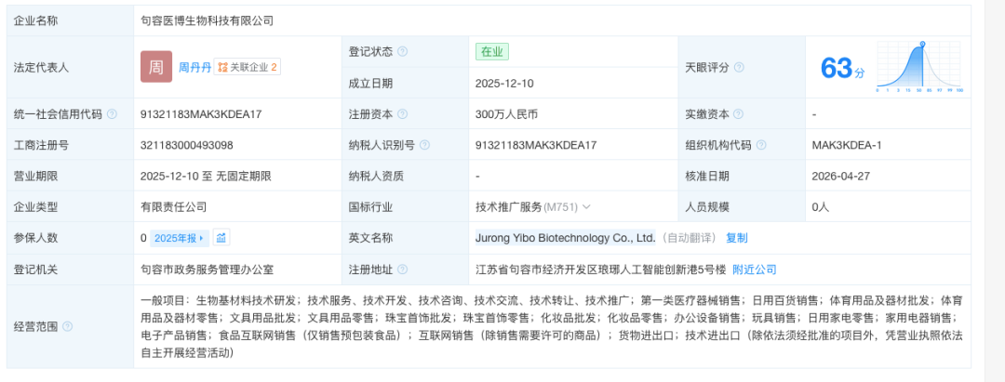The image size is (1005, 382).
Task: Click the help icon next to 经营范围
Action: point(68,326)
